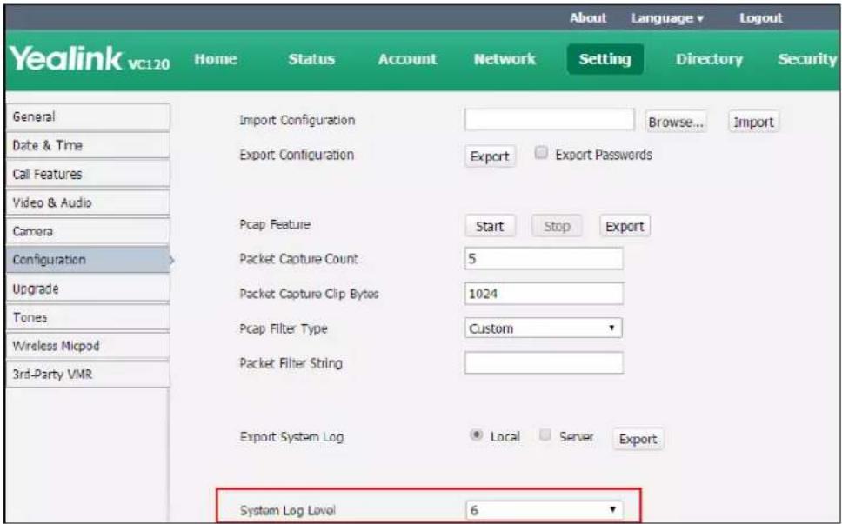
Task: Click the Browse... button
Action: (676, 123)
